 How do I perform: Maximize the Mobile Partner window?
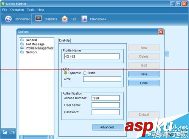click(x=178, y=4)
